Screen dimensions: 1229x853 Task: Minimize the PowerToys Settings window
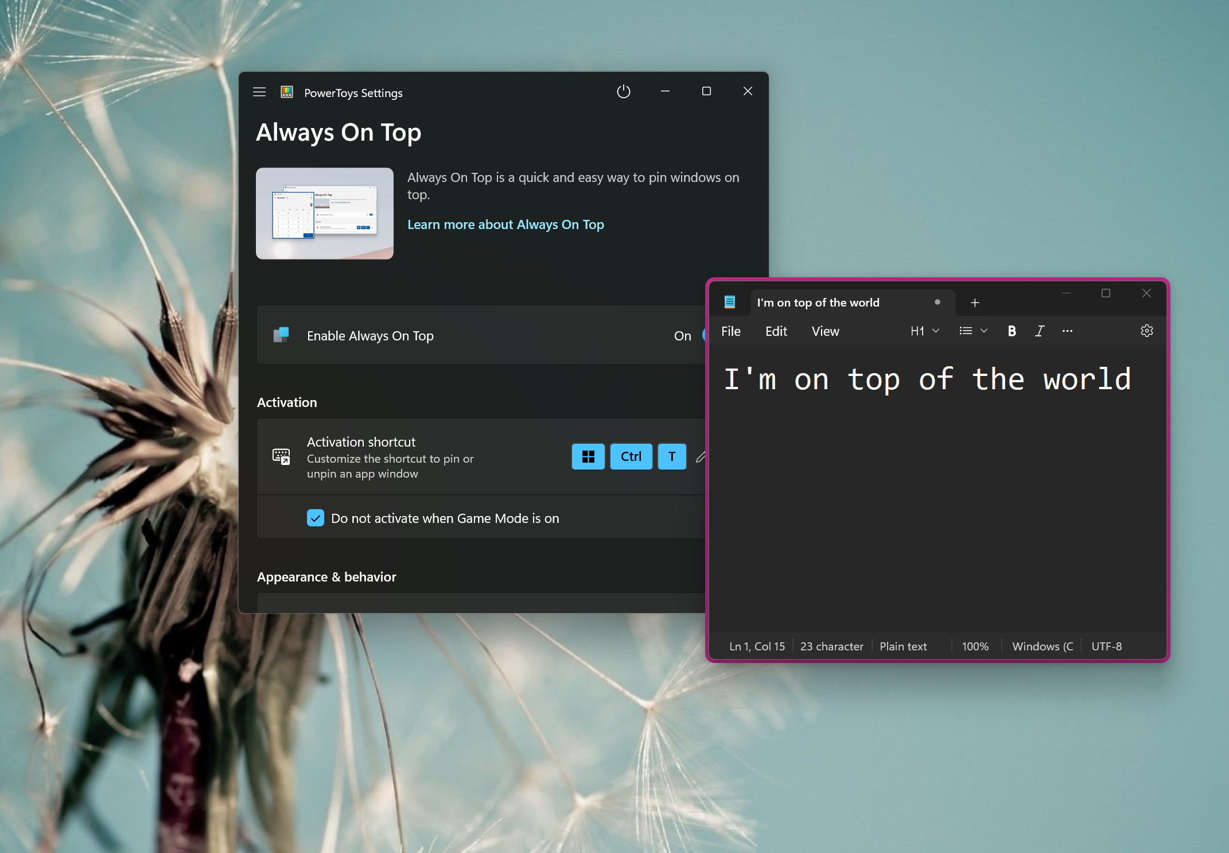click(665, 91)
